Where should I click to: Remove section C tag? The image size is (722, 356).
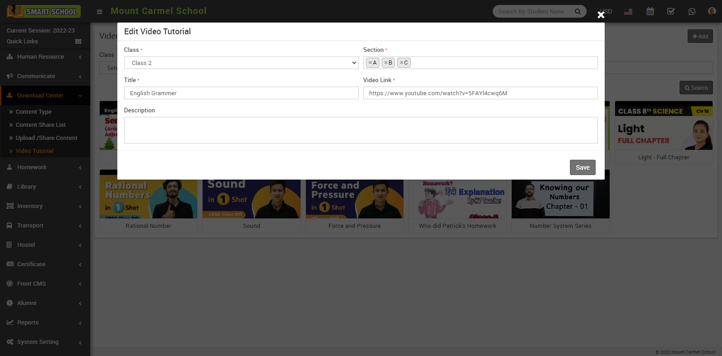coord(401,63)
